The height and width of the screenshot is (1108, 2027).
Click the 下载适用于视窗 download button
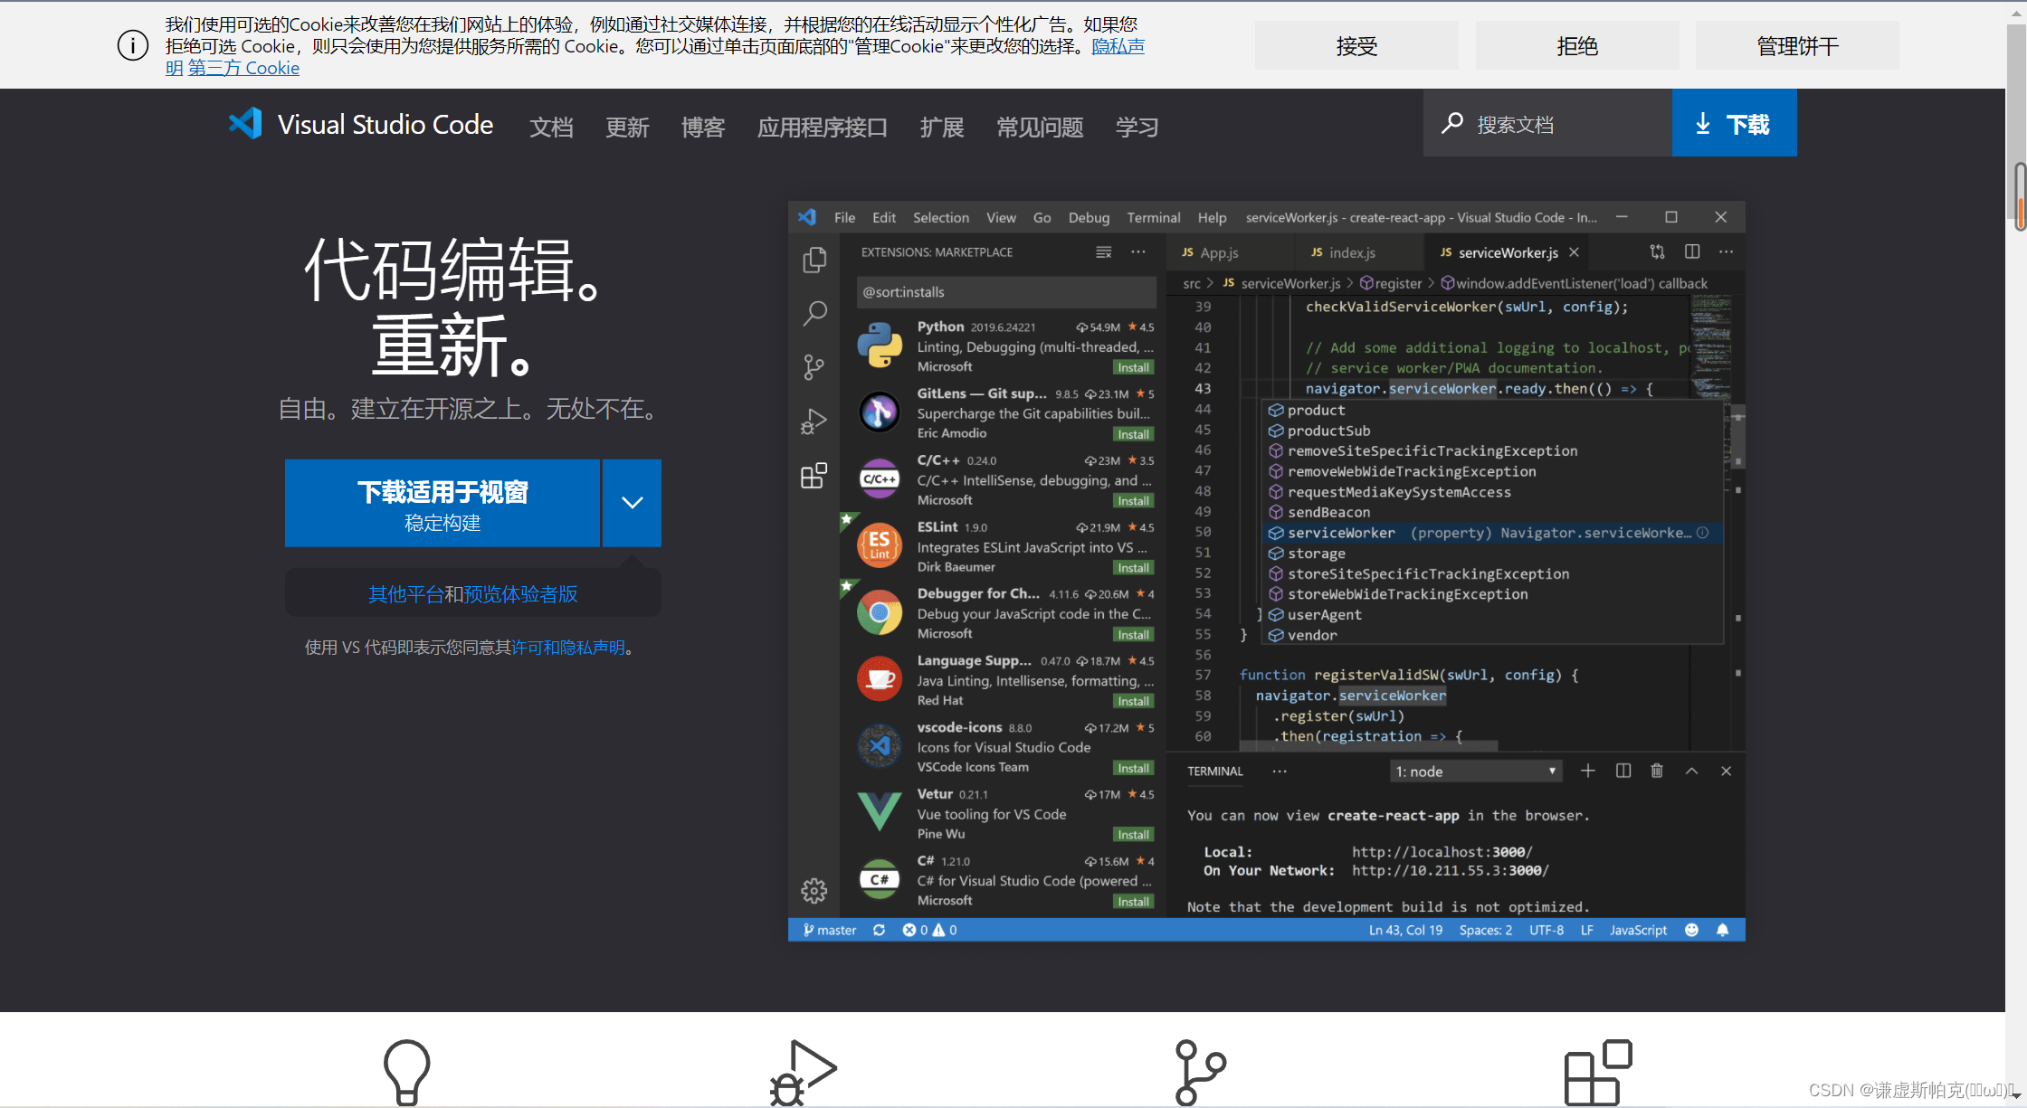click(443, 503)
